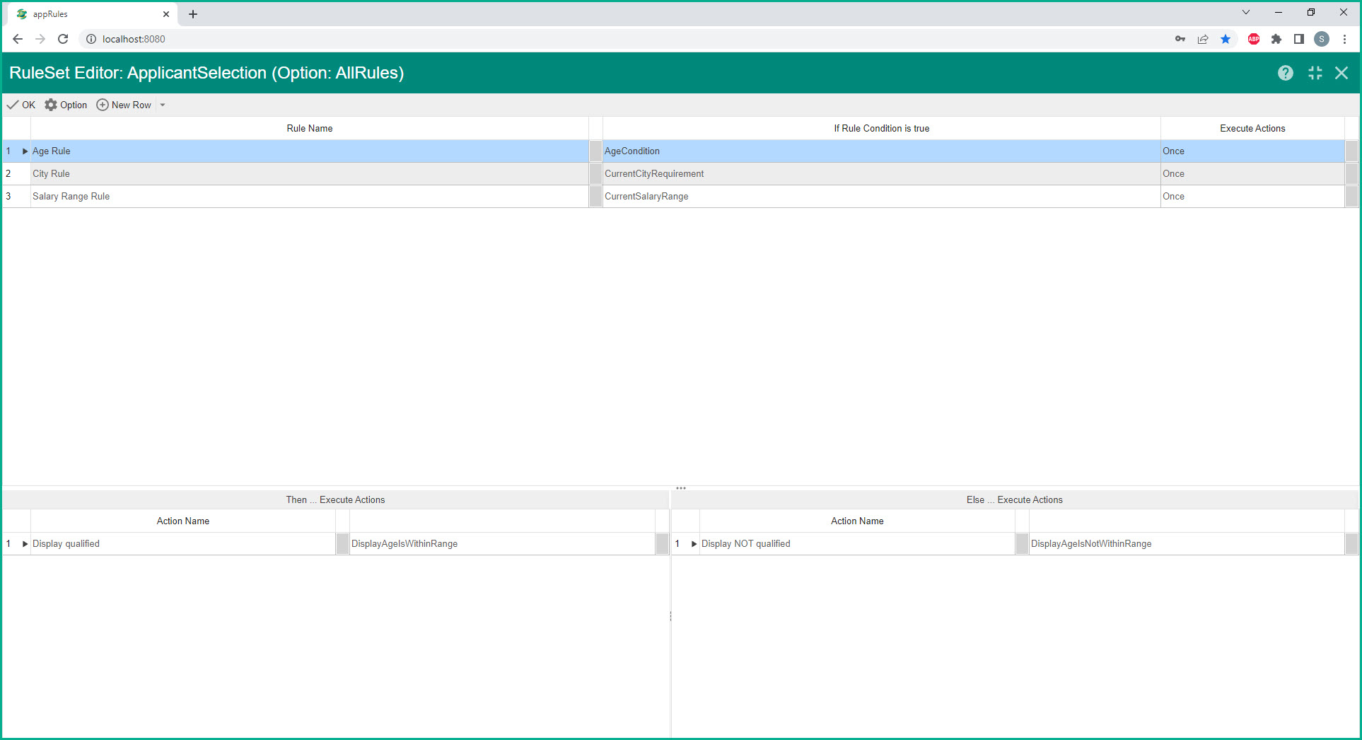The width and height of the screenshot is (1362, 740).
Task: Click the Rule Name column header
Action: 309,129
